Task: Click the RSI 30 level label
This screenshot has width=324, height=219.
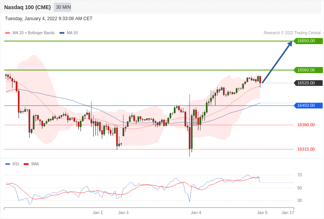Action: point(300,200)
